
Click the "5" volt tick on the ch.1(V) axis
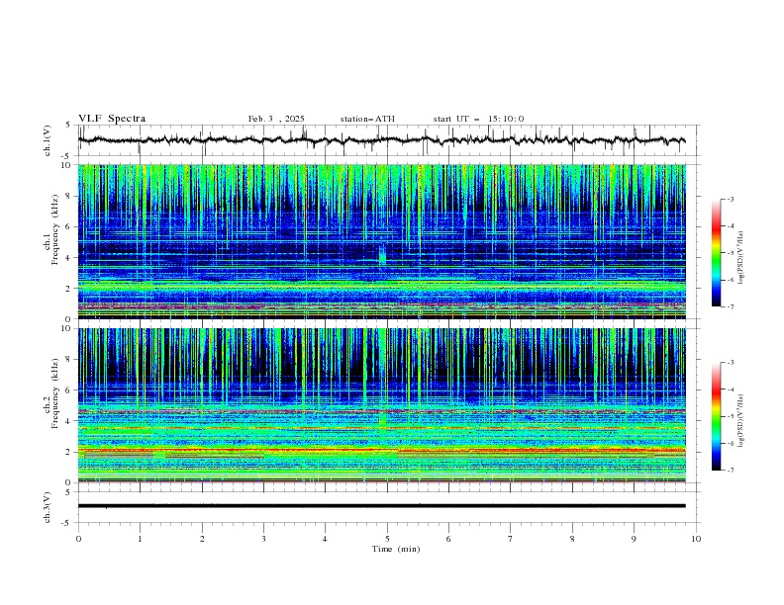click(68, 125)
